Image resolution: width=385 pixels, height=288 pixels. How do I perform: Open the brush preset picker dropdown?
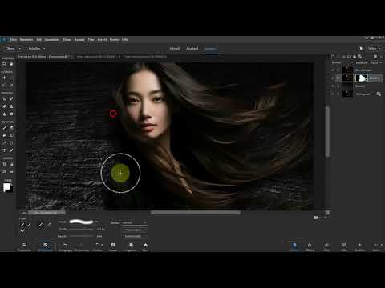[x=96, y=222]
